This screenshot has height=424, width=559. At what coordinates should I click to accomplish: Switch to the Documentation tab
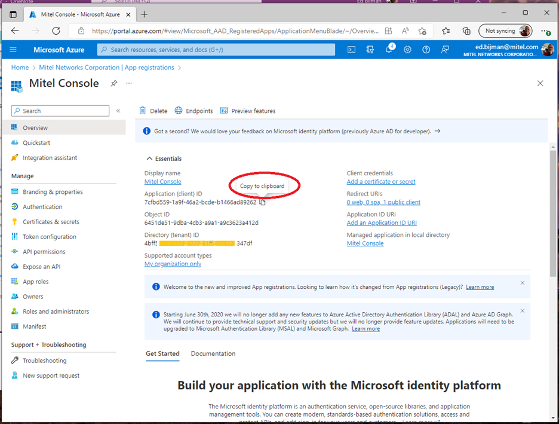point(213,353)
